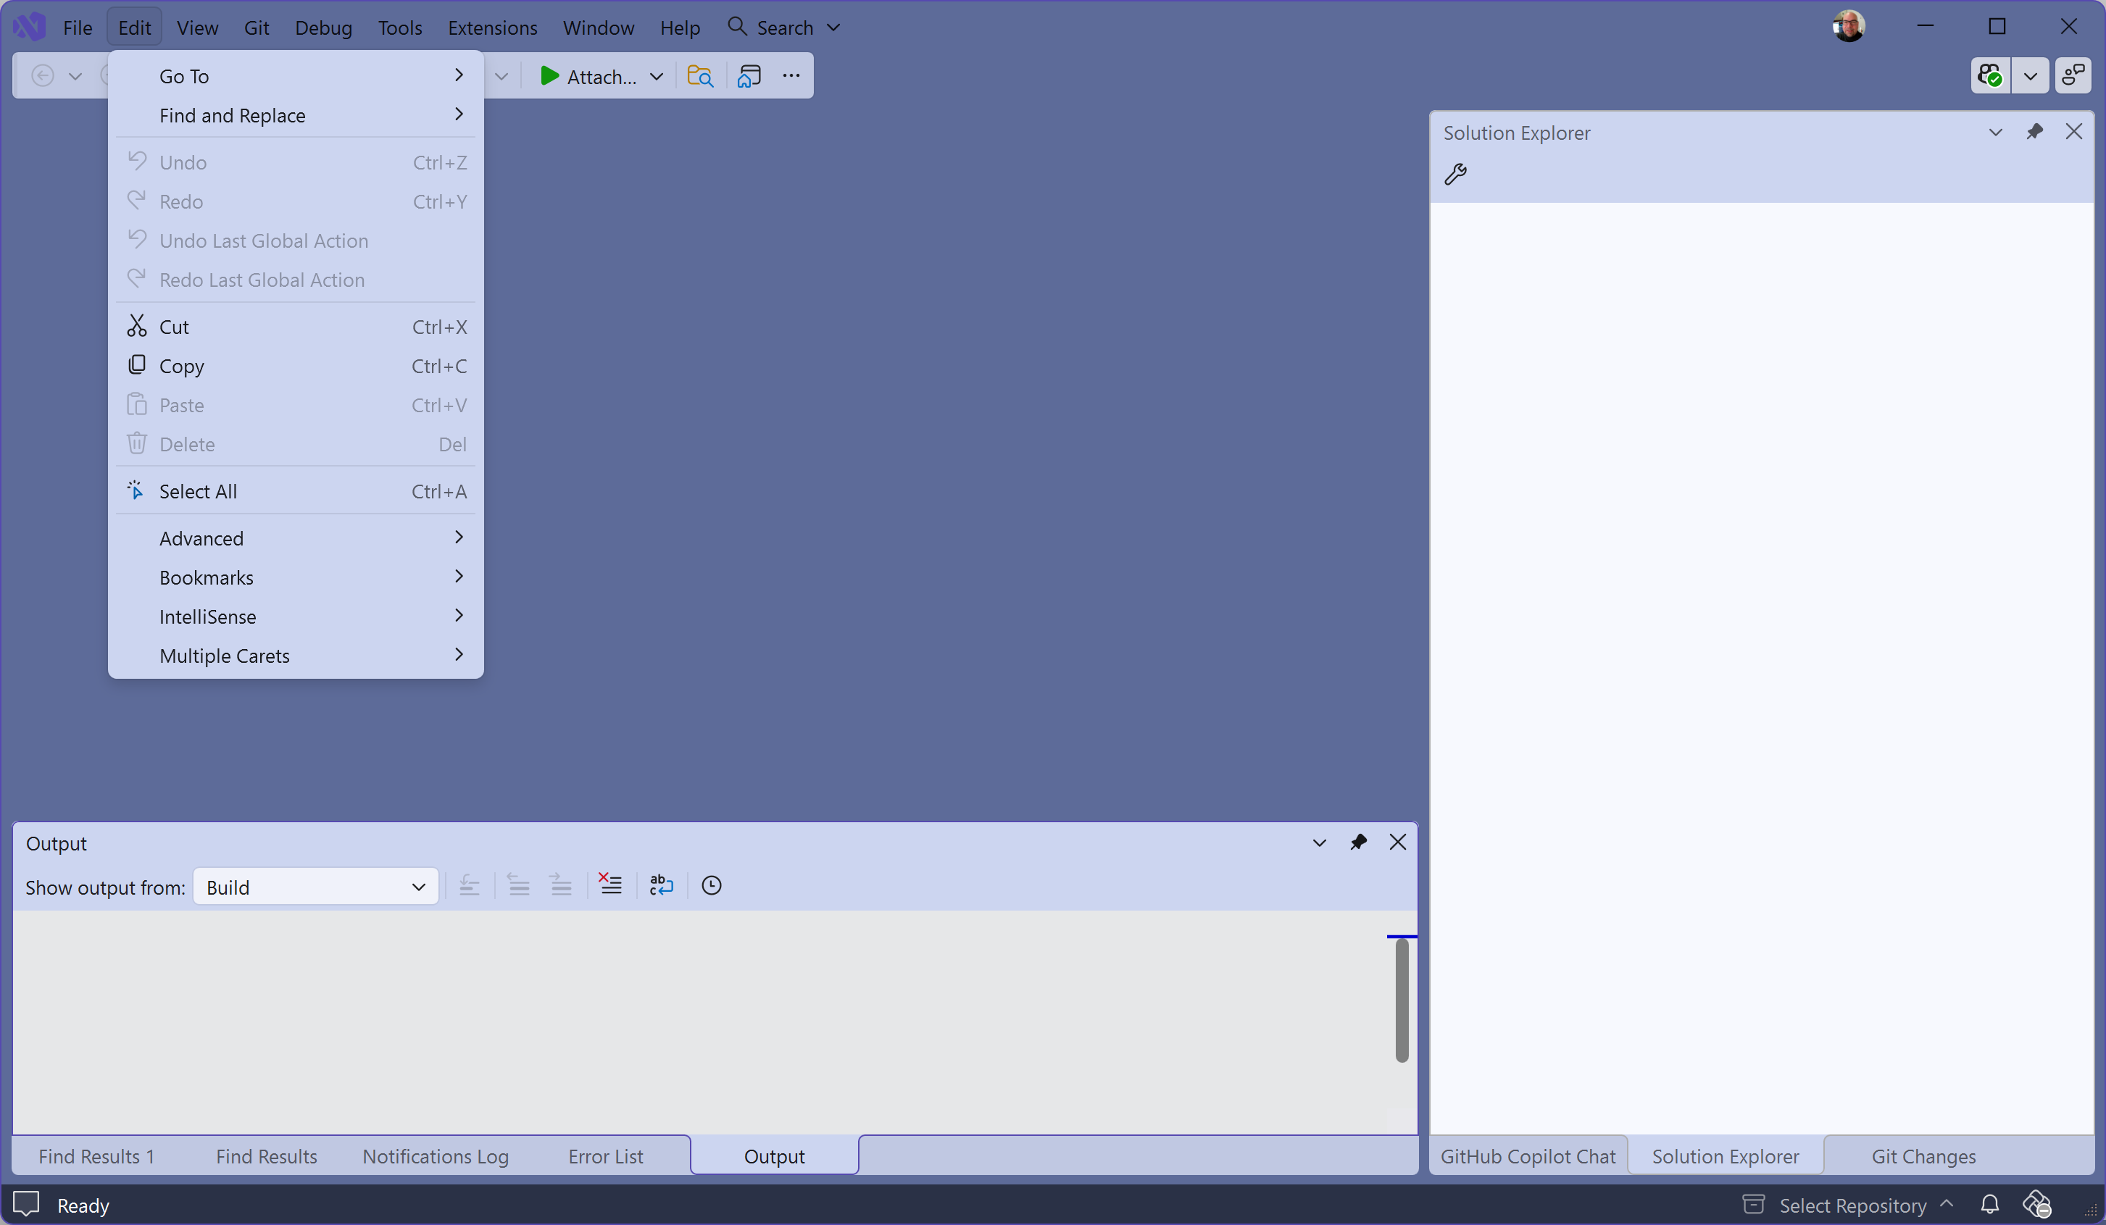Pin the Solution Explorer panel
The height and width of the screenshot is (1225, 2106).
click(x=2035, y=132)
